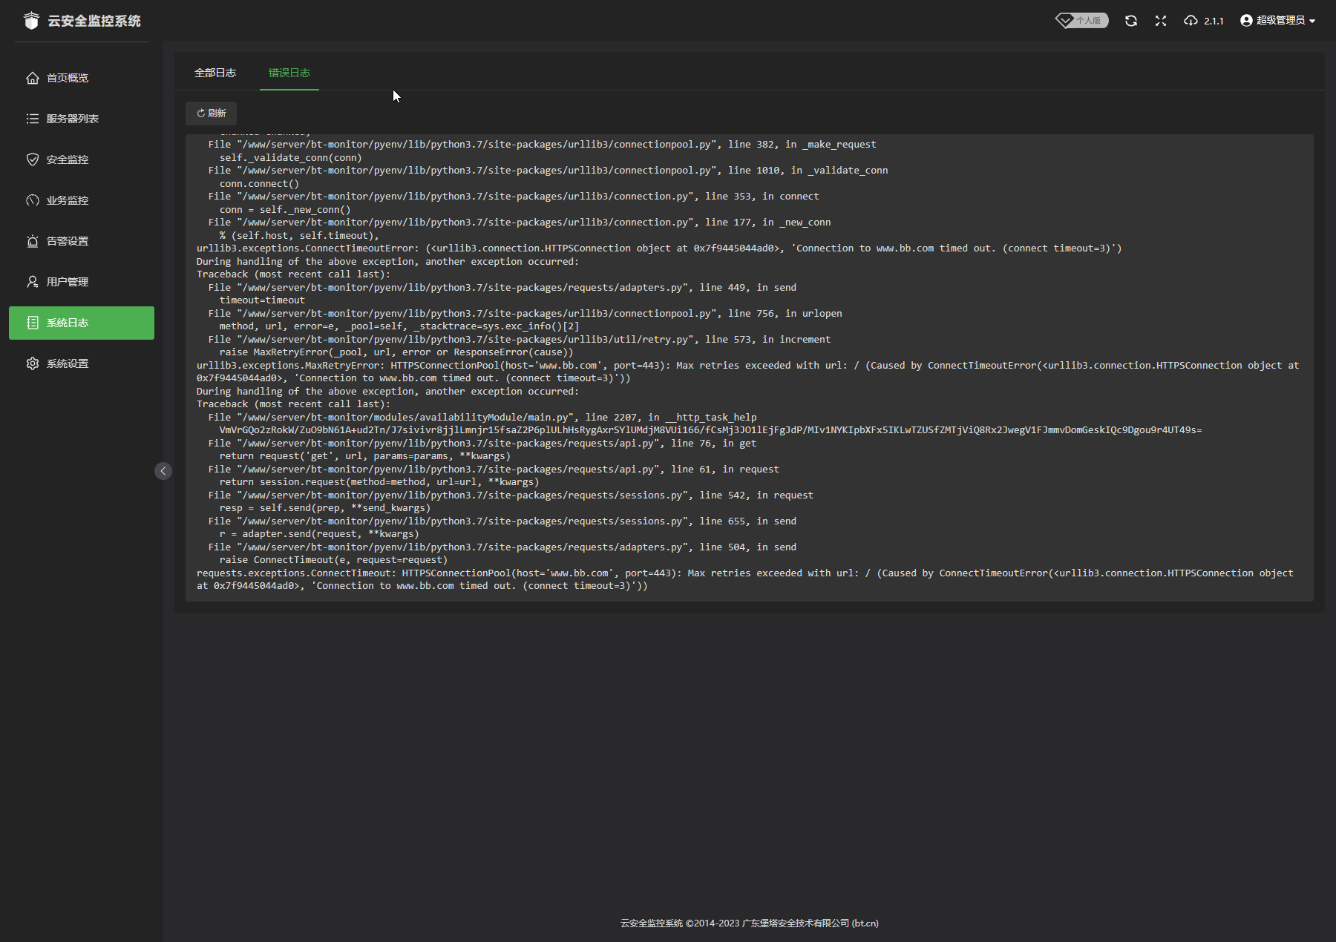Image resolution: width=1336 pixels, height=942 pixels.
Task: Click the user management person icon
Action: tap(33, 282)
